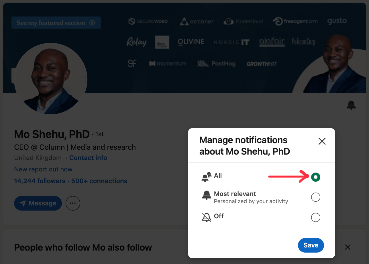Click the notification bell icon on the profile
The image size is (369, 264).
pyautogui.click(x=351, y=105)
